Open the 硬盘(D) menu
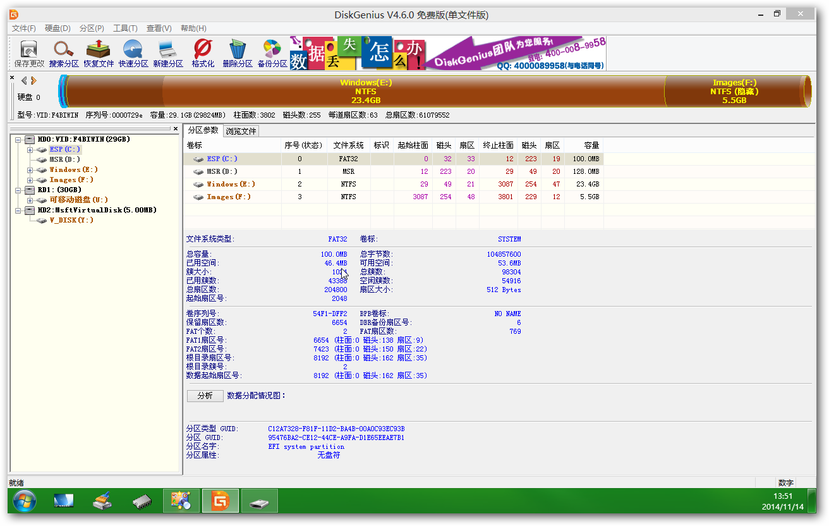 pyautogui.click(x=57, y=28)
